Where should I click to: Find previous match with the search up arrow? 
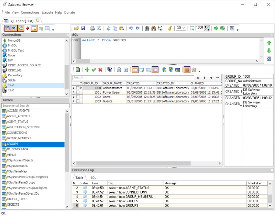(x=211, y=78)
